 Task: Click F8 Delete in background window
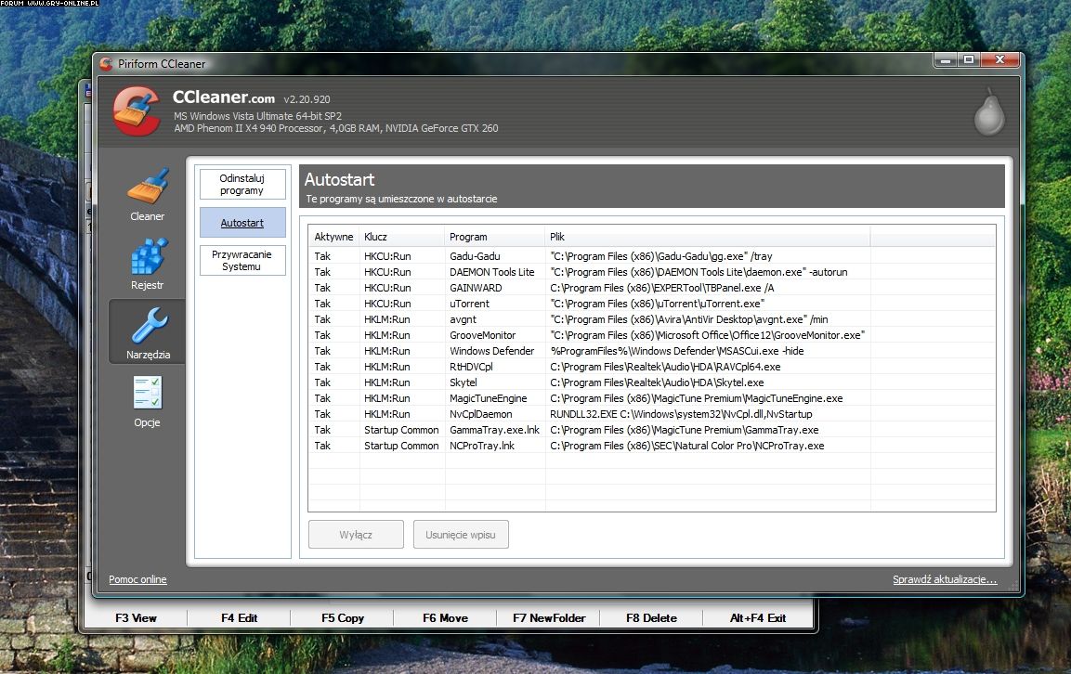[652, 618]
